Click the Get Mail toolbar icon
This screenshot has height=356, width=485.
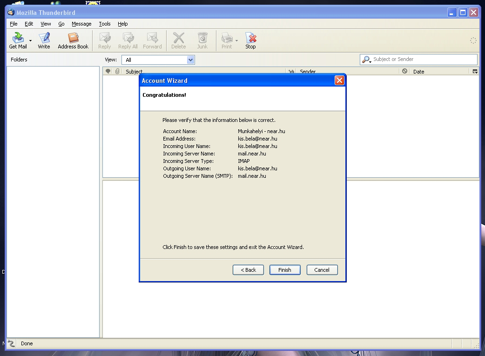point(18,38)
